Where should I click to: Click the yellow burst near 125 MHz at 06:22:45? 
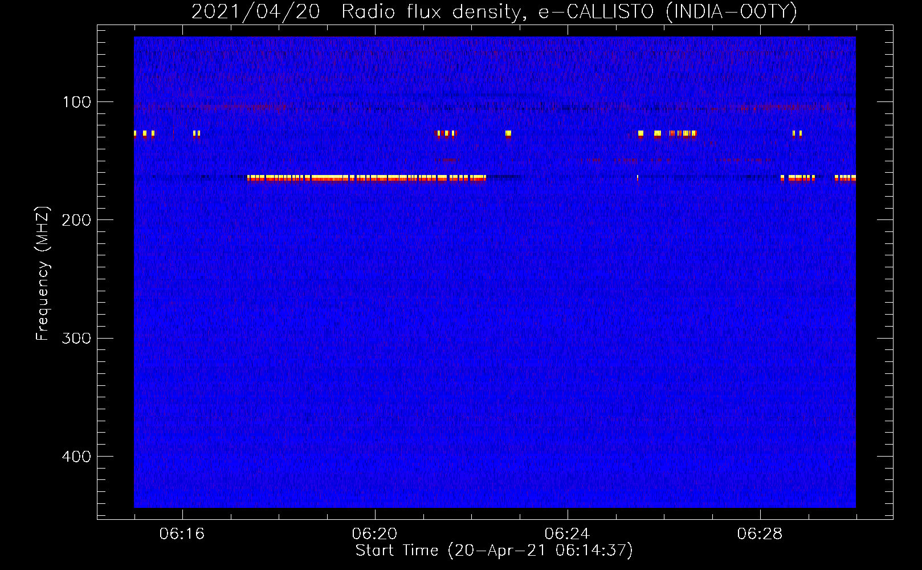coord(508,134)
